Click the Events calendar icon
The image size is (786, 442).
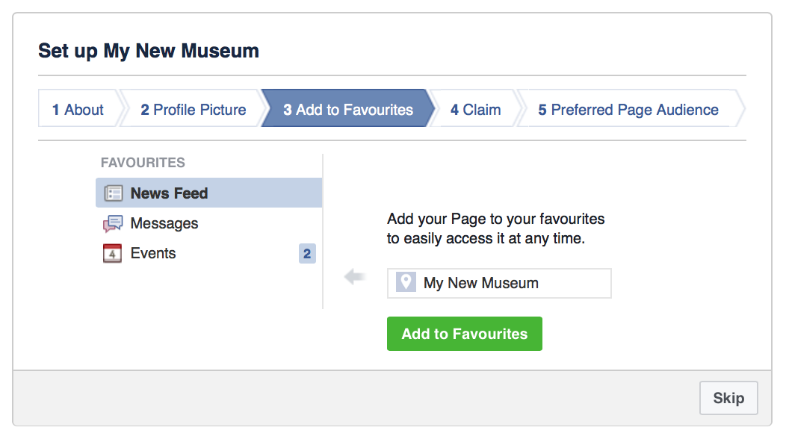tap(112, 254)
